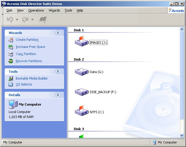Open the Redo history dropdown arrow
This screenshot has height=147, width=186.
pos(32,20)
